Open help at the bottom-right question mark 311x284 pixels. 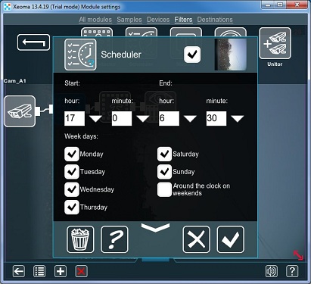[292, 271]
